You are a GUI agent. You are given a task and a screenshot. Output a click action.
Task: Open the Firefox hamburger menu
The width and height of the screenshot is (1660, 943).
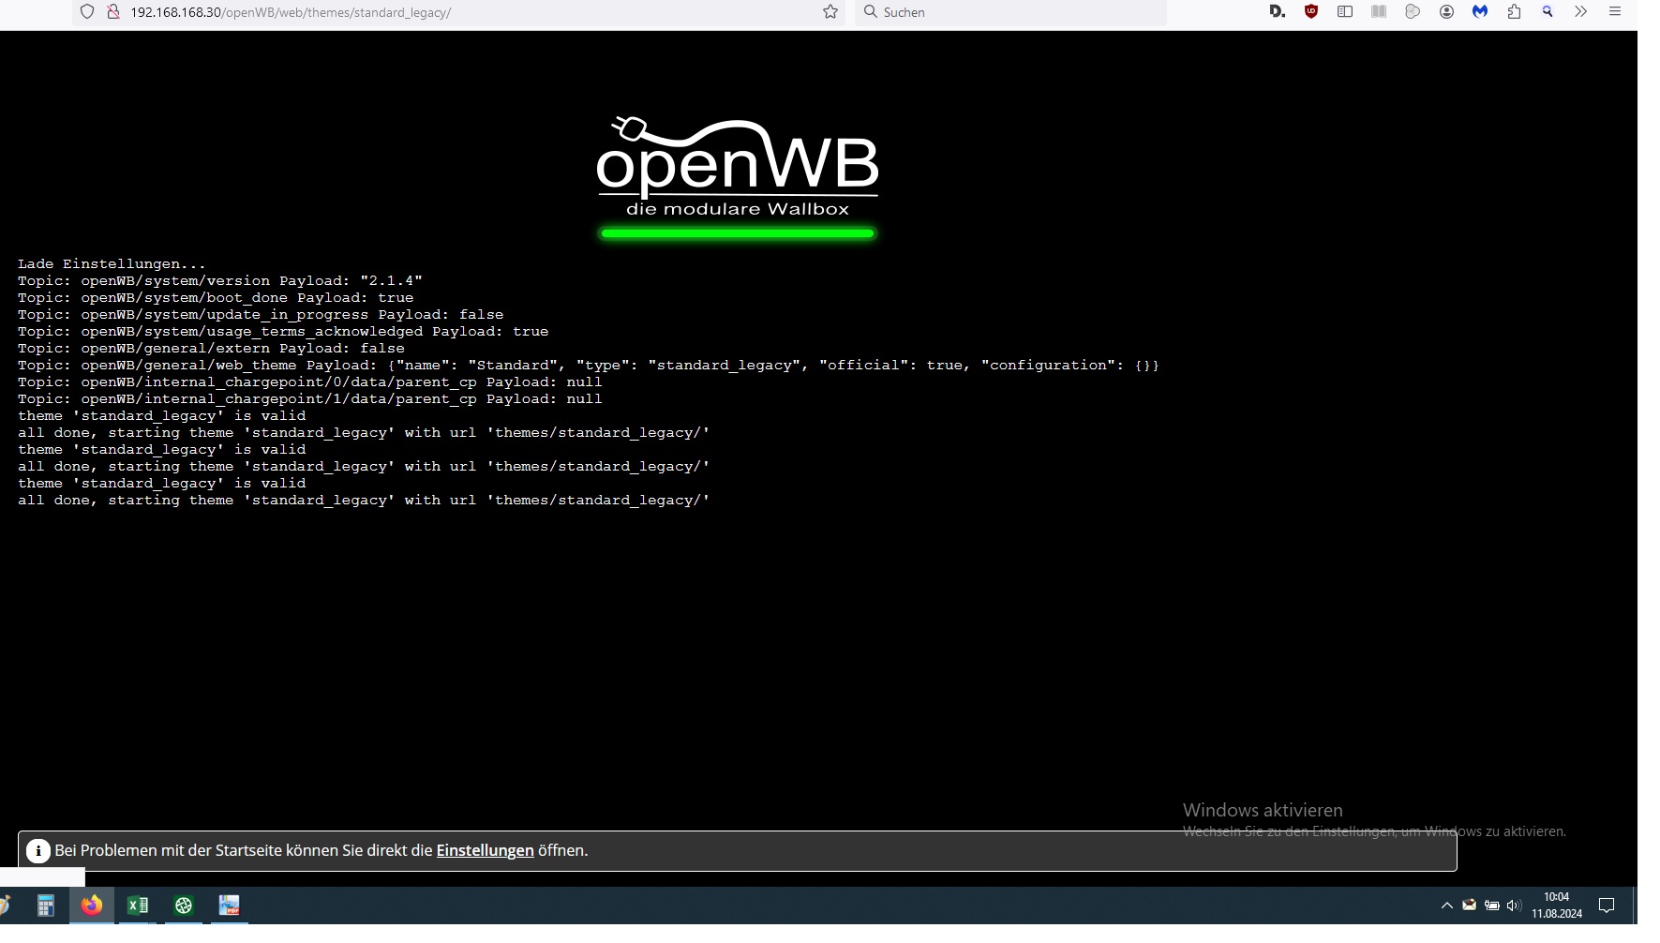point(1615,12)
